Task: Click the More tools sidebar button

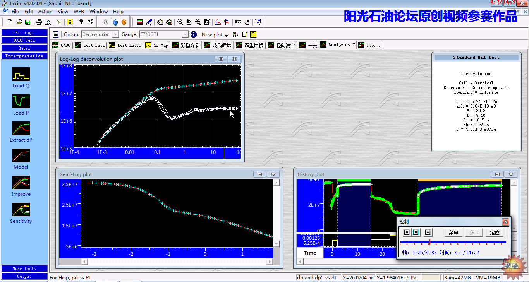Action: tap(24, 268)
